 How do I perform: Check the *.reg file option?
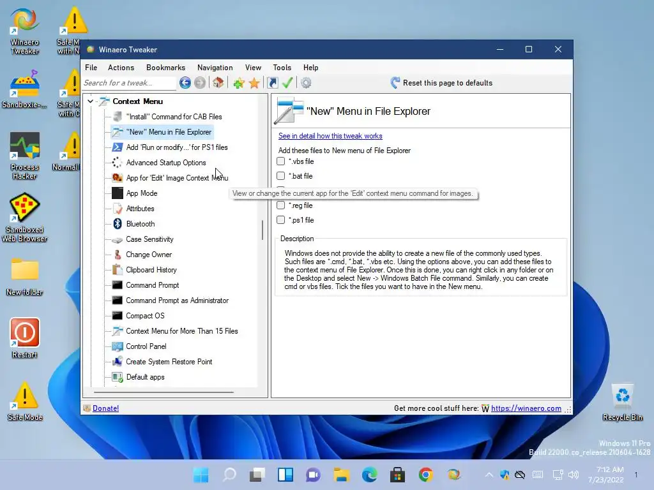(x=281, y=205)
